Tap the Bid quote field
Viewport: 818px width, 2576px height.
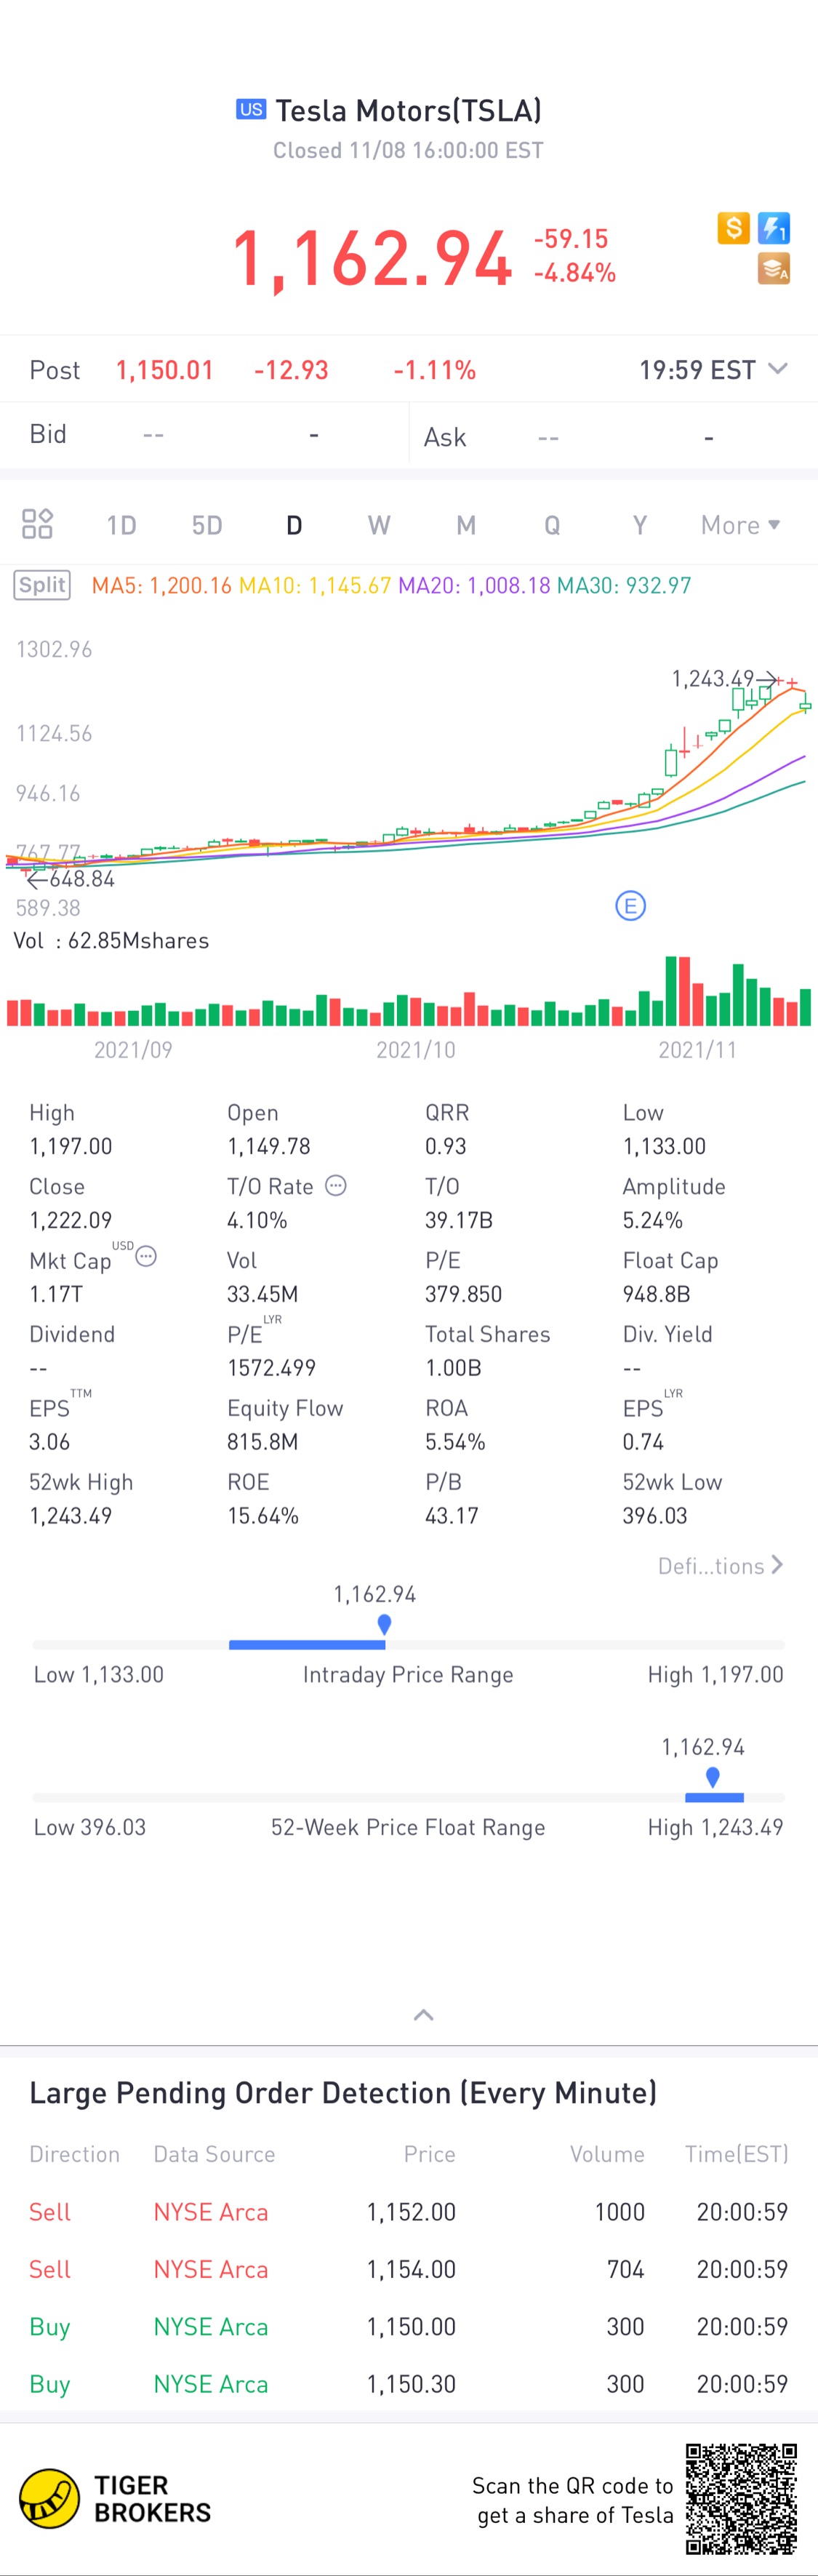[204, 435]
